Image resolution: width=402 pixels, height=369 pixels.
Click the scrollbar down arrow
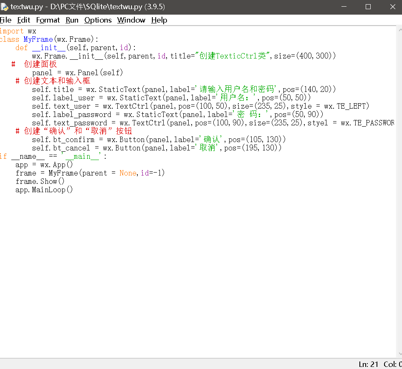pos(399,354)
